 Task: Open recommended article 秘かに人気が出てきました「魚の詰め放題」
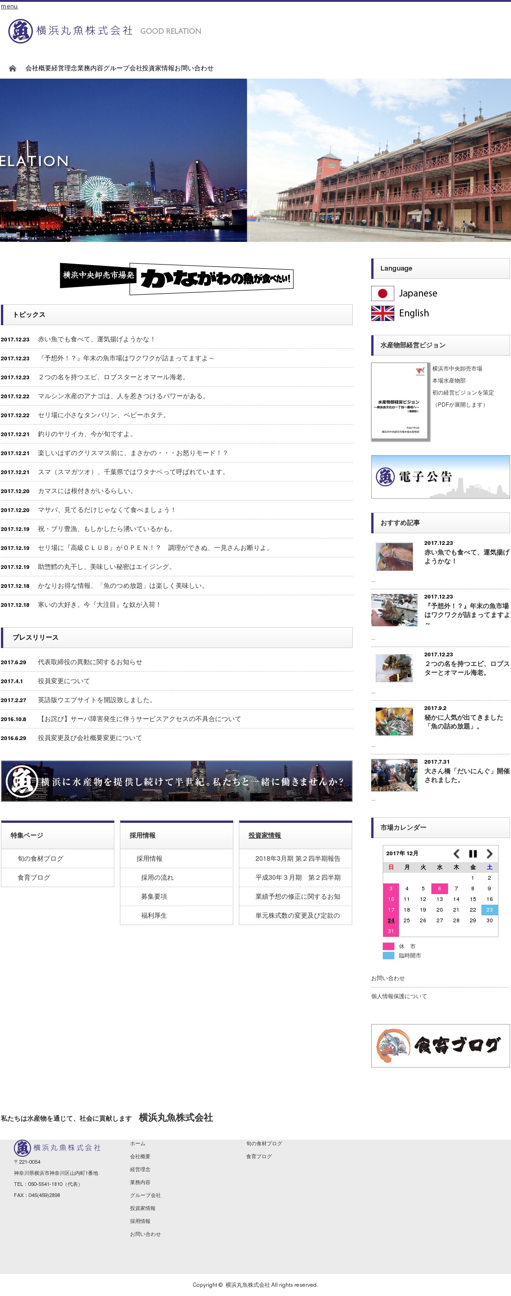click(x=464, y=722)
